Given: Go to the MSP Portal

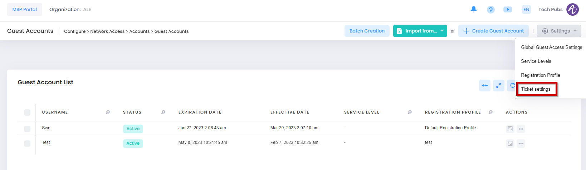Looking at the screenshot, I should [x=24, y=10].
